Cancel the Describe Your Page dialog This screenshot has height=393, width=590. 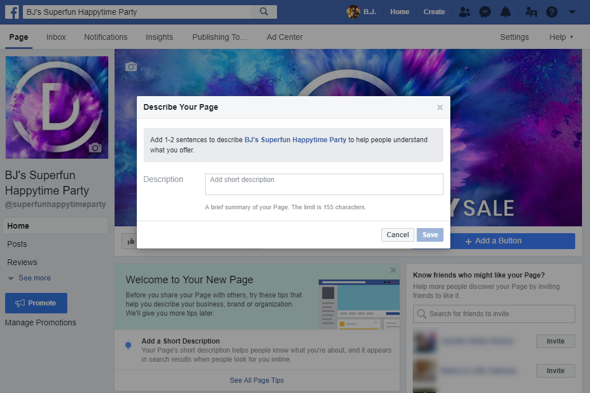(x=397, y=234)
